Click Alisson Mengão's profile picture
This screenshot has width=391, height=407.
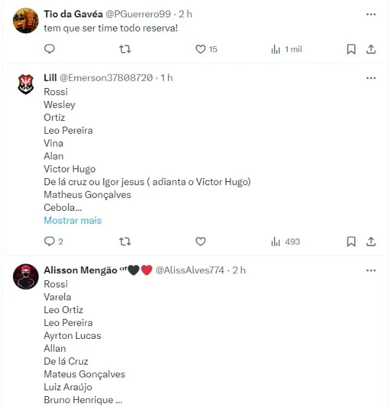(26, 277)
